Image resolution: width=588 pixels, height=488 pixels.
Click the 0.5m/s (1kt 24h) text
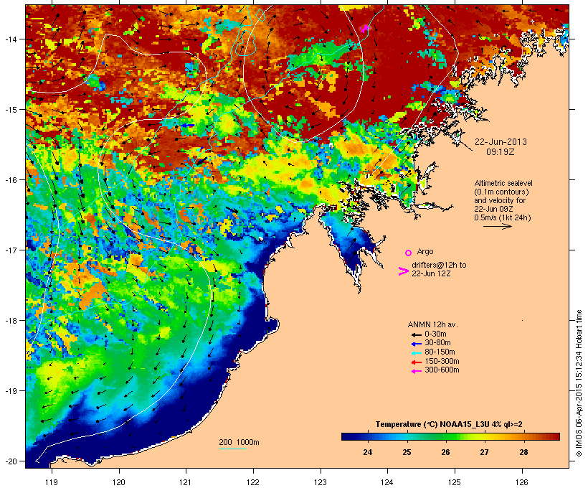(503, 217)
